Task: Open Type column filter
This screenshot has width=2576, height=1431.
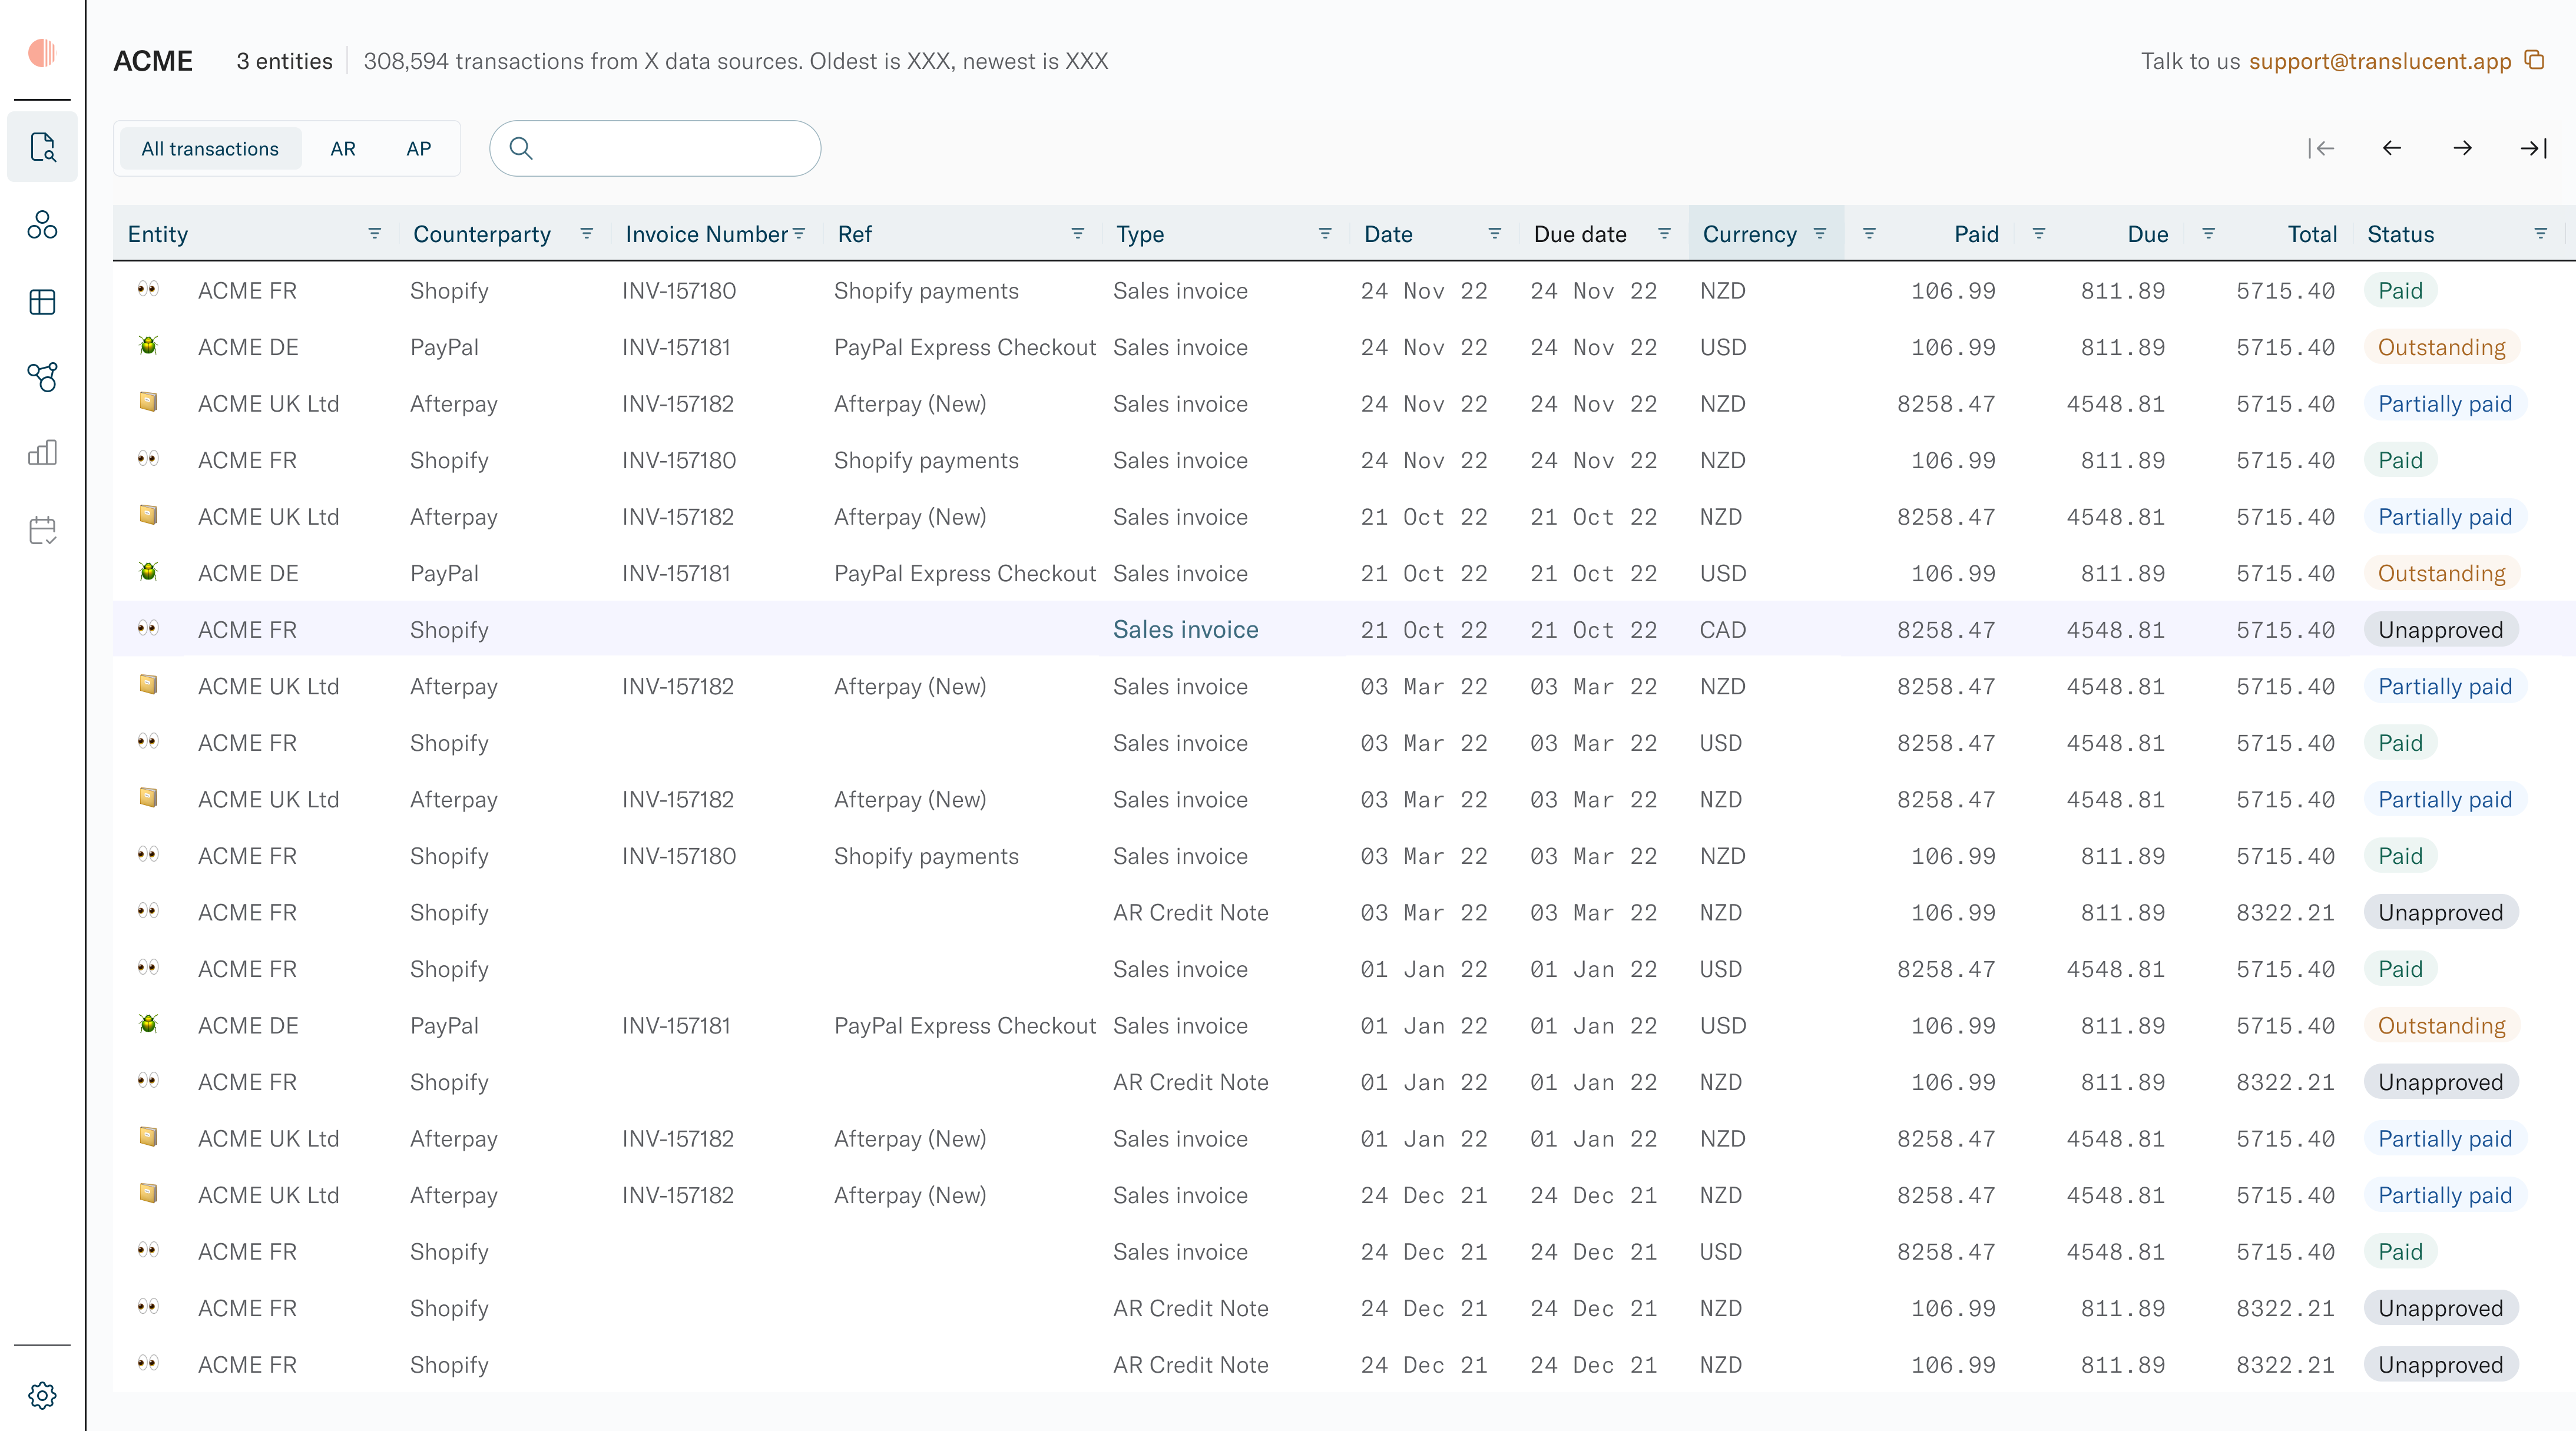Action: [x=1325, y=233]
